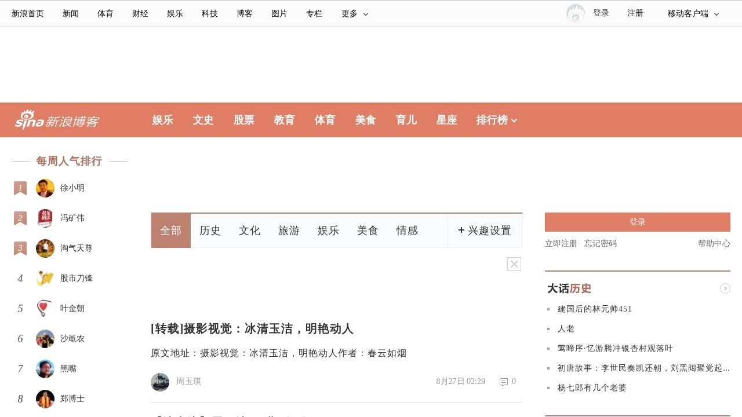Click author name 周玉琪

(x=188, y=382)
